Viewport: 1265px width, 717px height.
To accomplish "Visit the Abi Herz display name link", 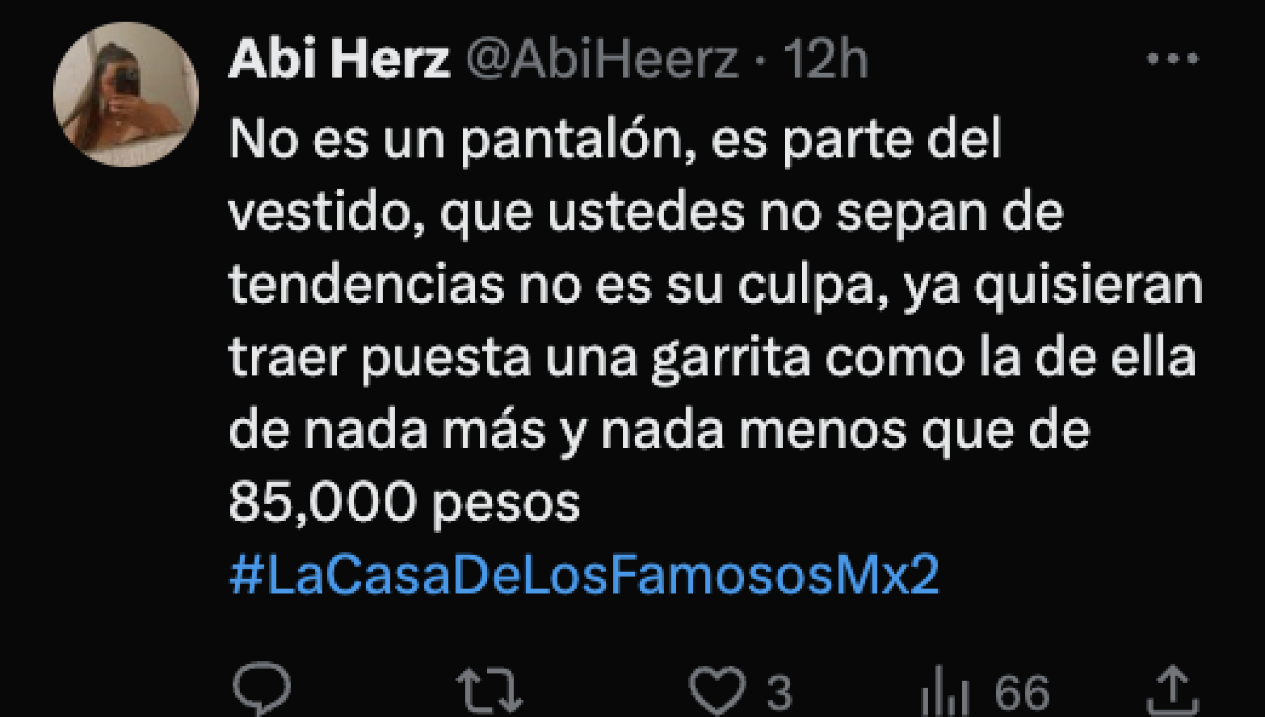I will (x=339, y=59).
